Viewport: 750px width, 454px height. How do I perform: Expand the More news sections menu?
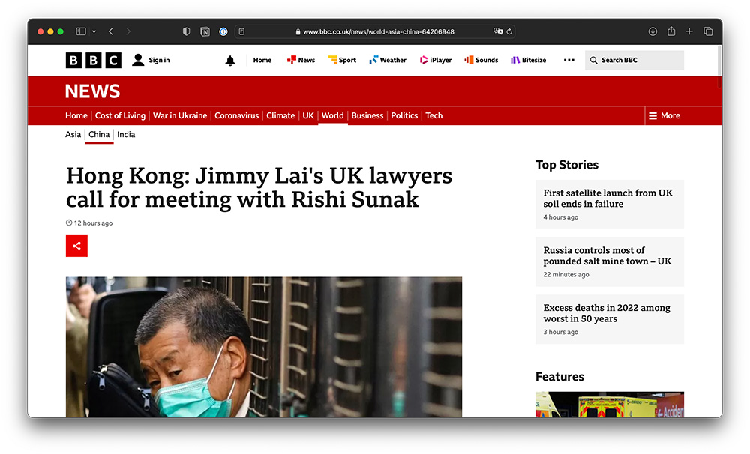(x=664, y=115)
